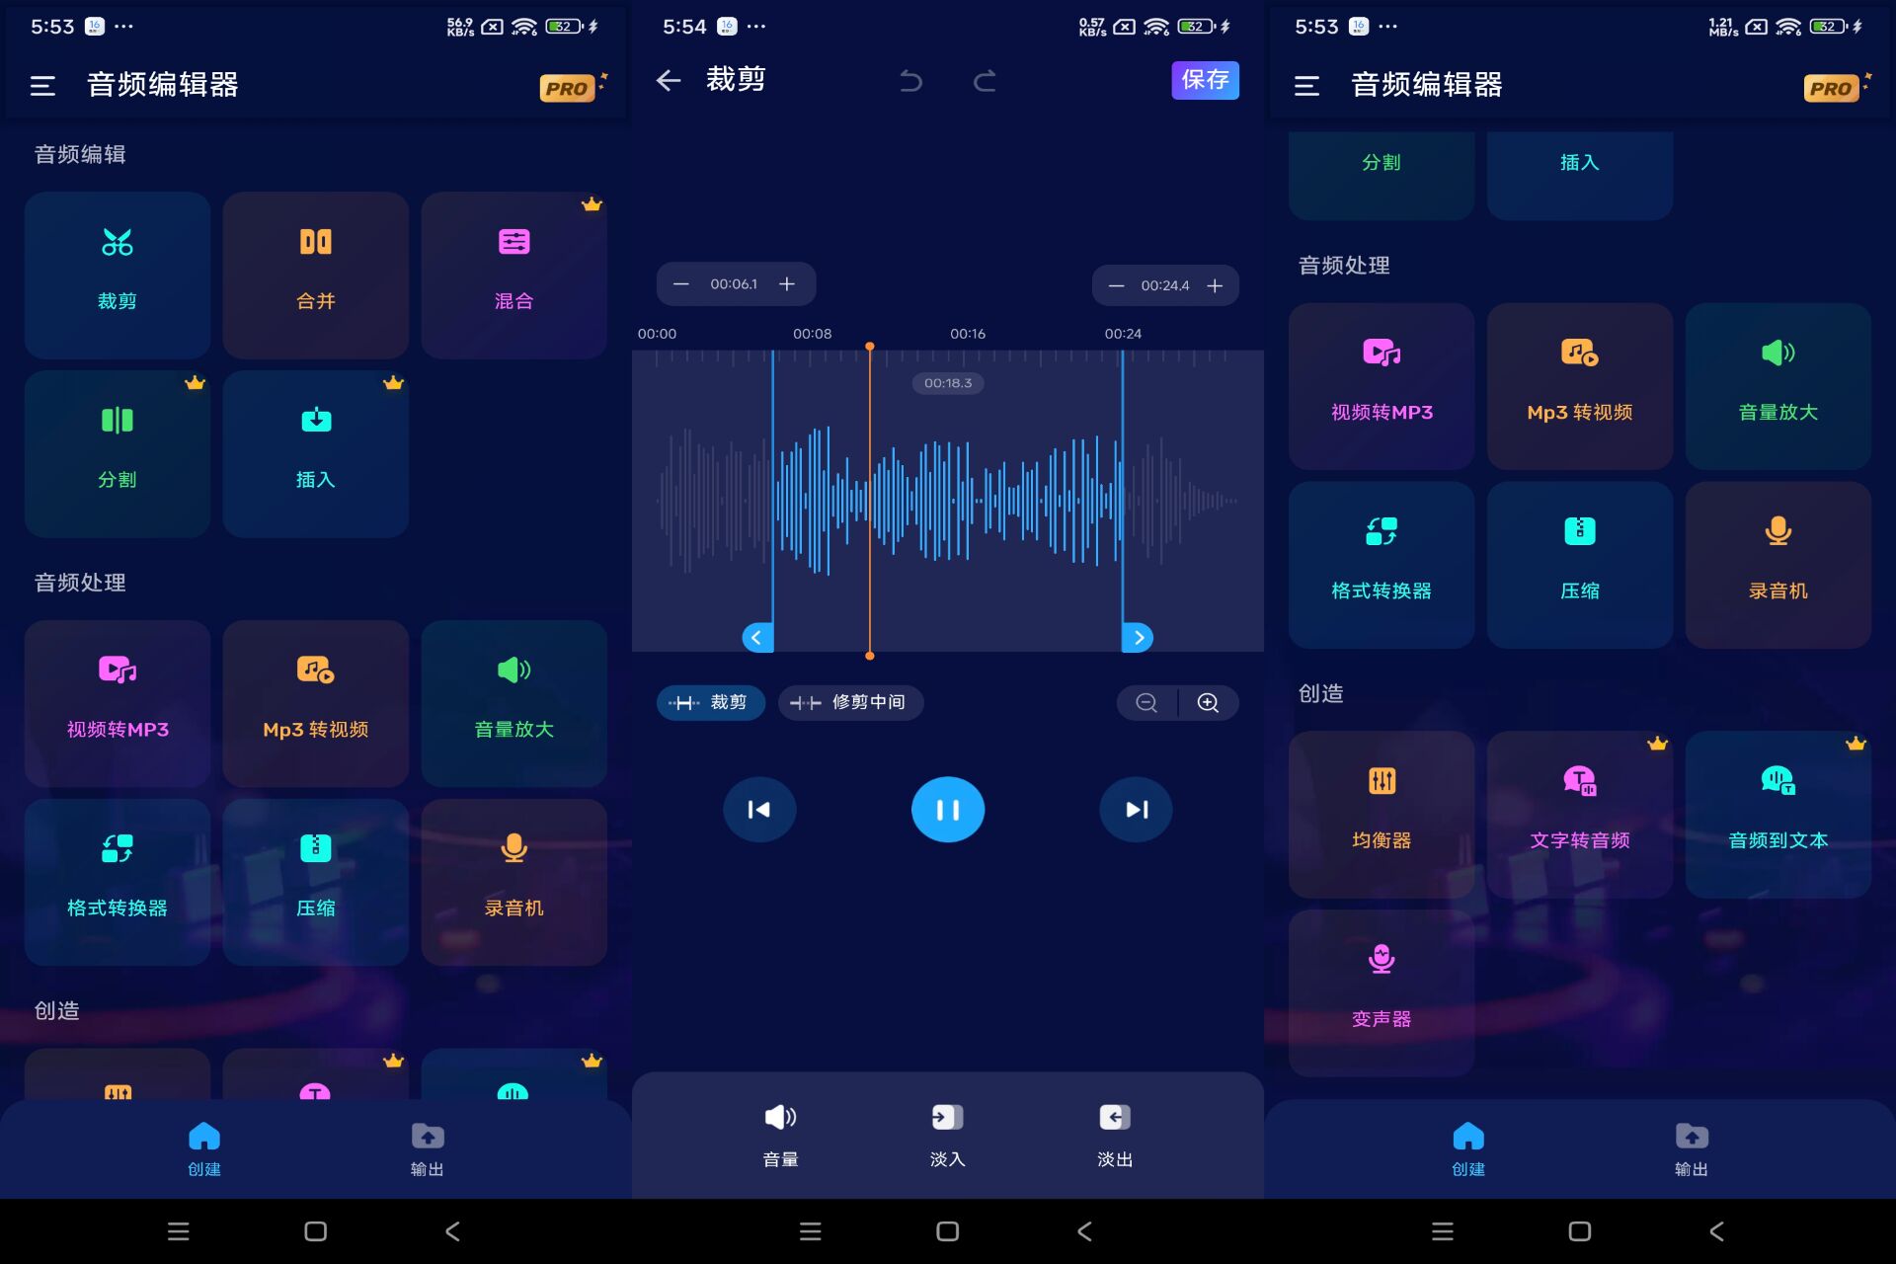Open the hamburger menu in left screen
The image size is (1896, 1264).
click(42, 86)
